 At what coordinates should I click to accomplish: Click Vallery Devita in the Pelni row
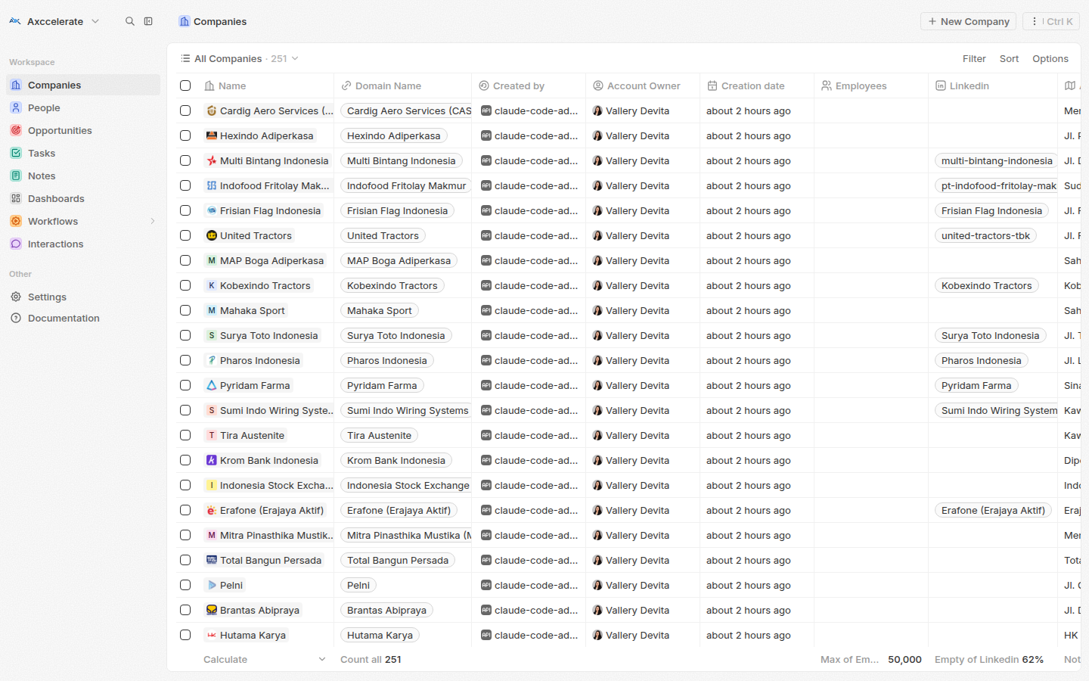pyautogui.click(x=637, y=585)
